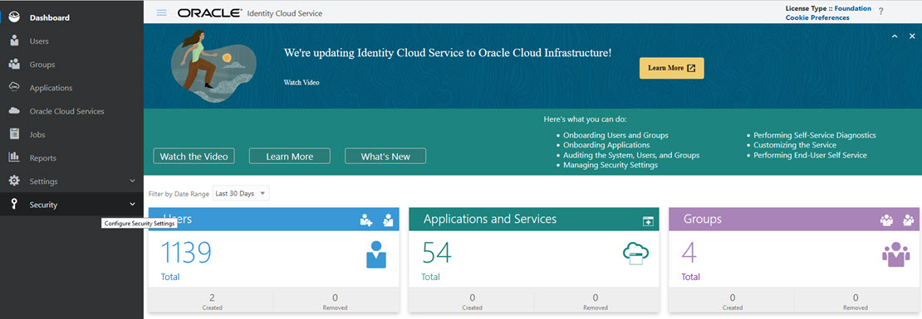Click the add application icon in Applications card
Screen dimensions: 922x319
point(648,221)
